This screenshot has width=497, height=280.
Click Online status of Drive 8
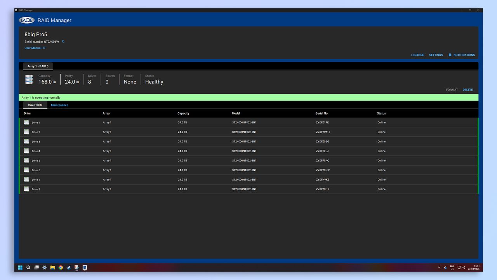381,189
